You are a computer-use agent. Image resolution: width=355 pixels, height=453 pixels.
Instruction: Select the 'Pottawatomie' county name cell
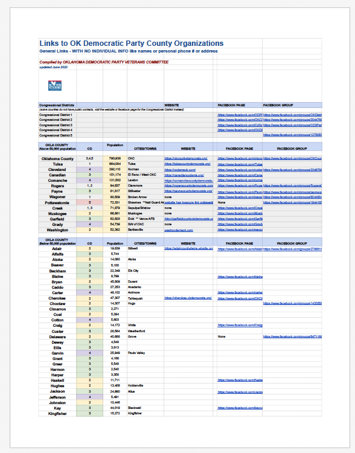coord(57,203)
